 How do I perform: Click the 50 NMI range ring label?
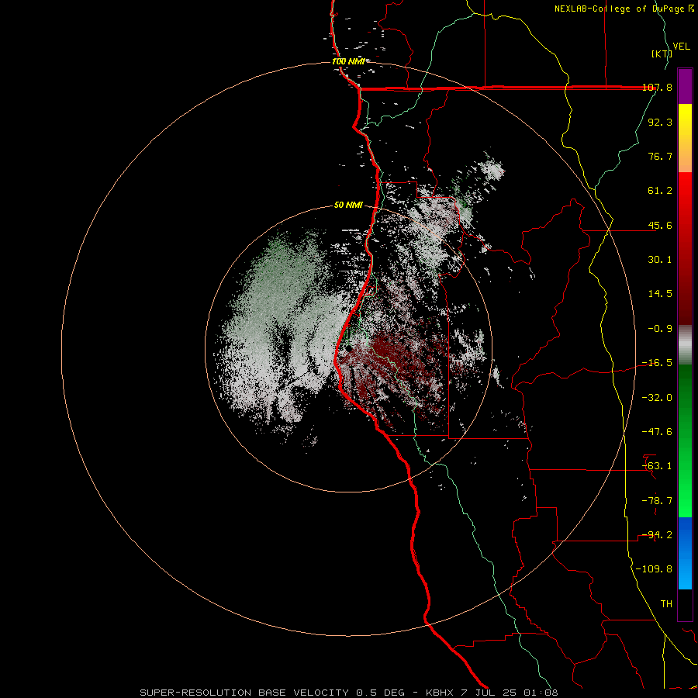(348, 205)
